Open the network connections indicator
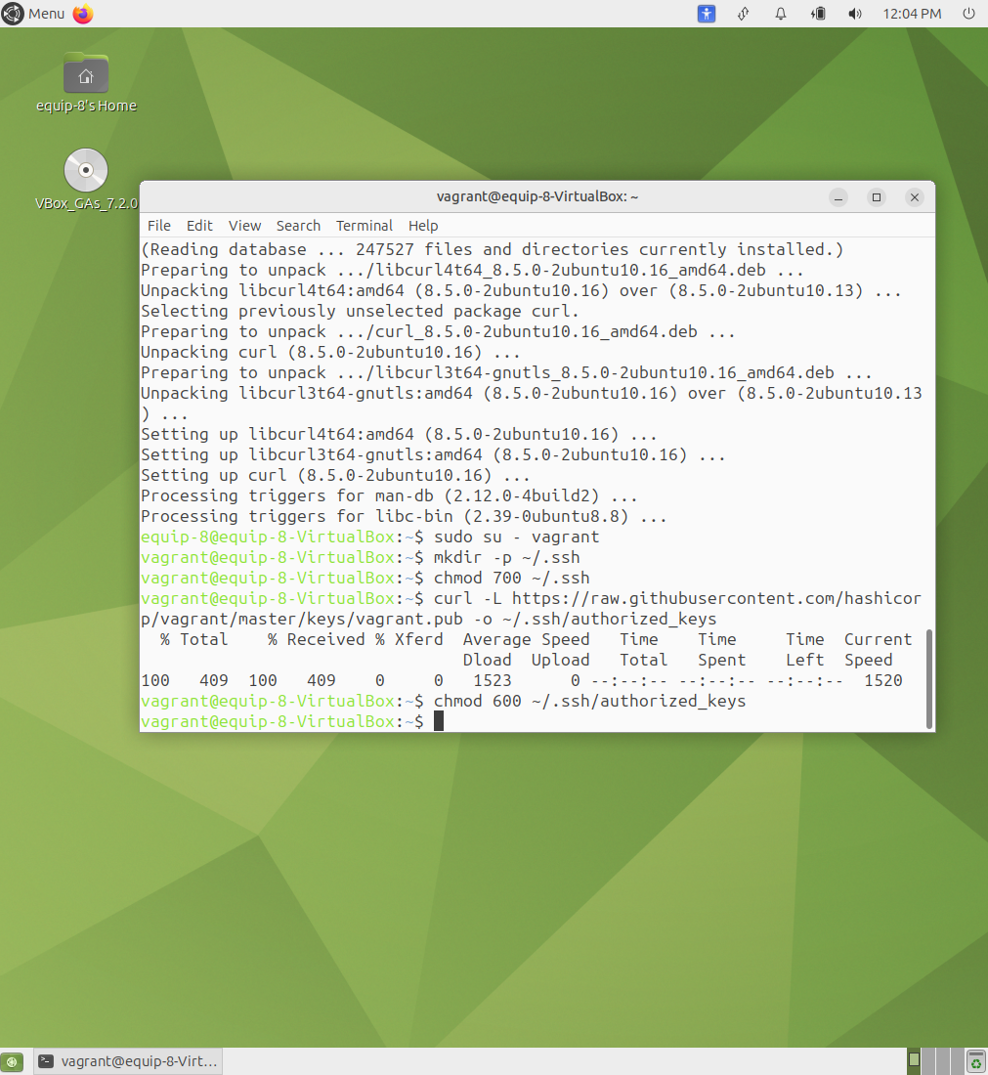The height and width of the screenshot is (1075, 988). click(x=744, y=14)
